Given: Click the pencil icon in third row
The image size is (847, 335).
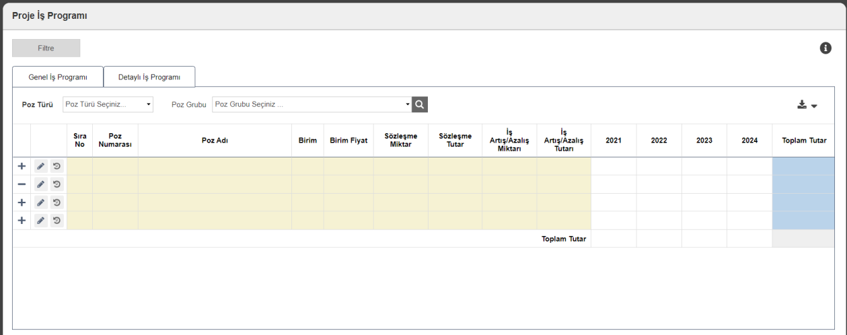Looking at the screenshot, I should click(41, 202).
